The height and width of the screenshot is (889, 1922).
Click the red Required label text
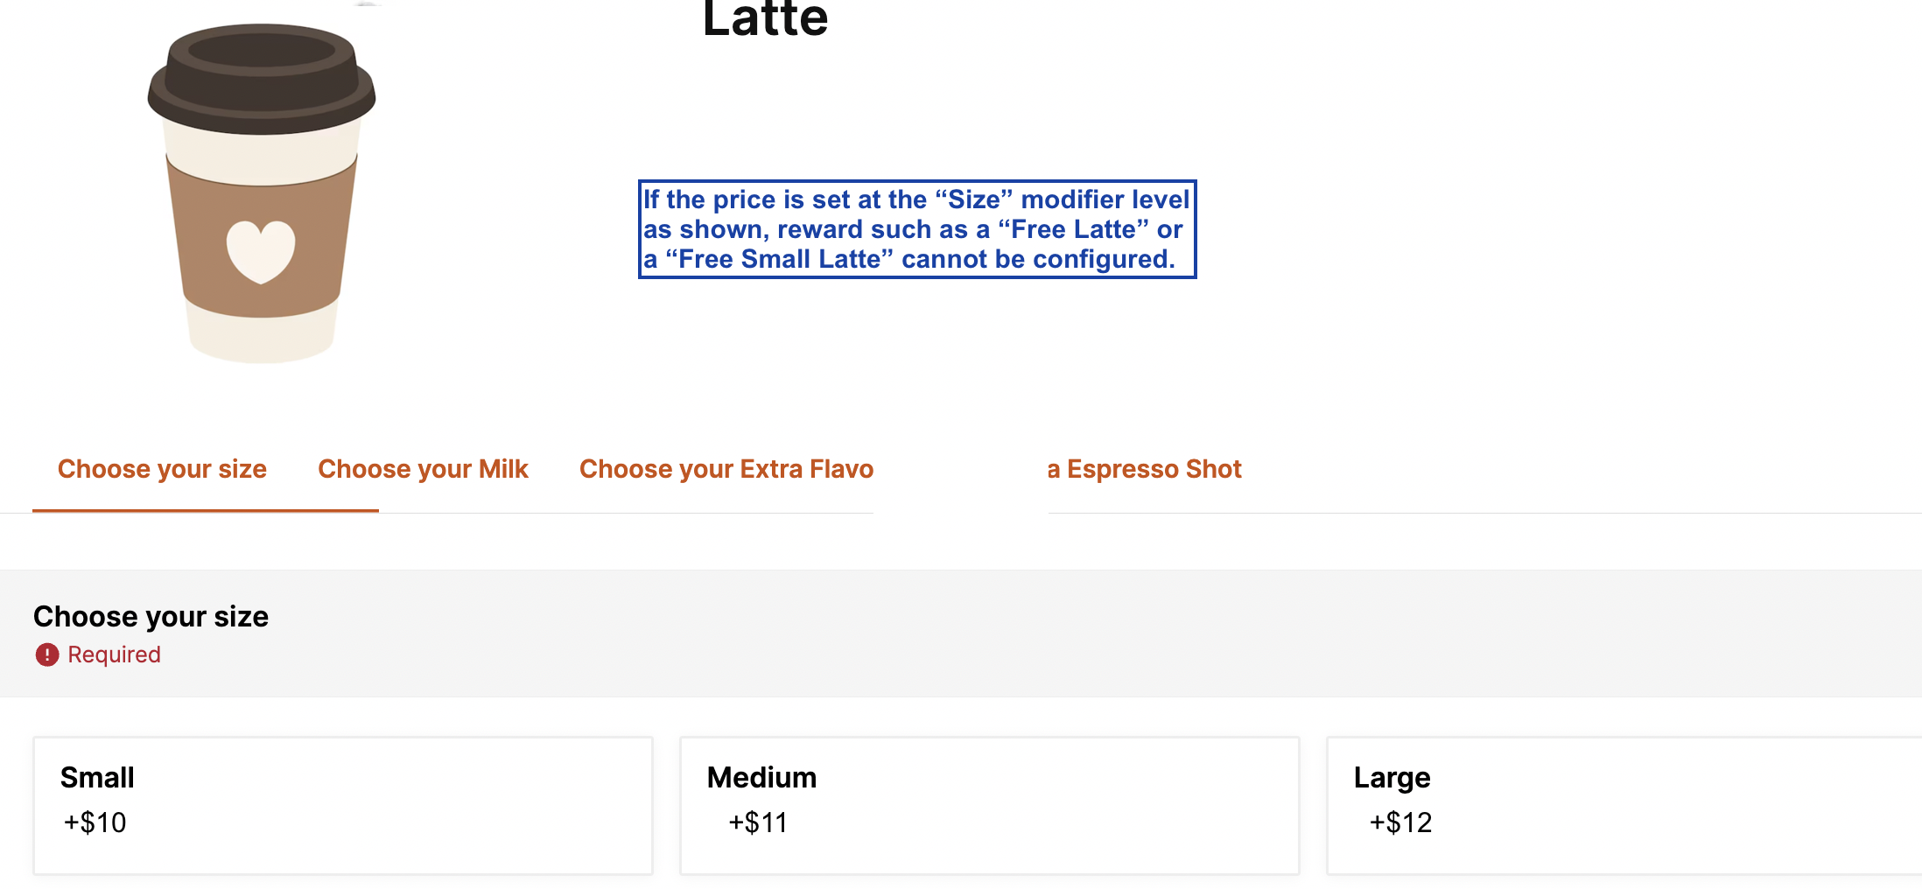pos(114,654)
